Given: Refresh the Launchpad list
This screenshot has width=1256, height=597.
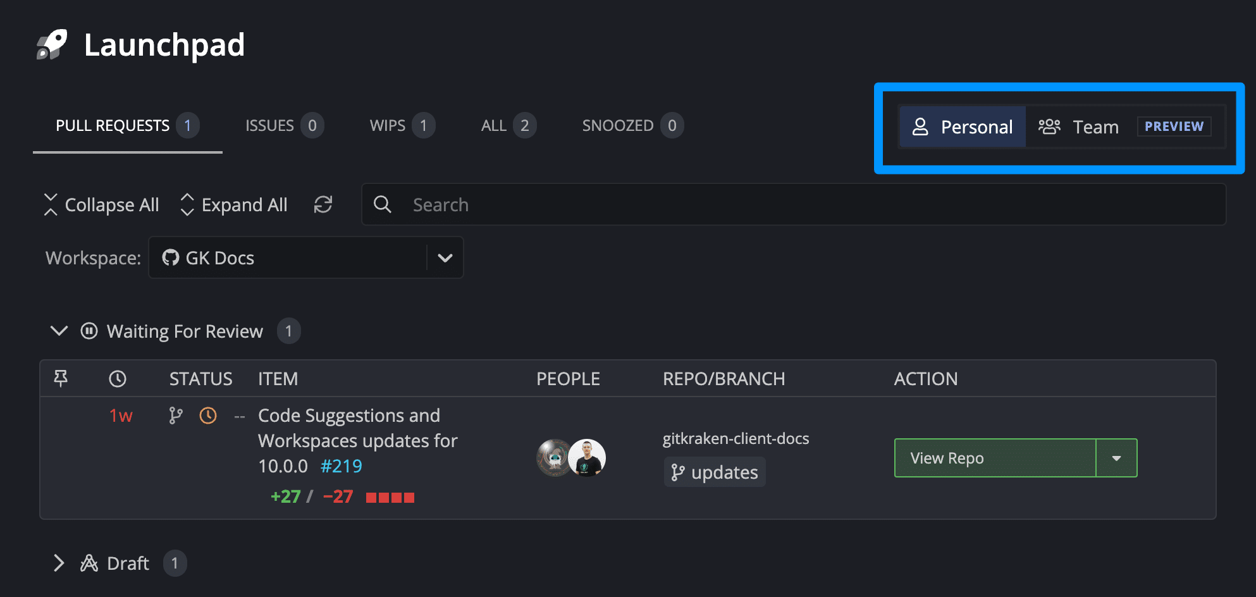Looking at the screenshot, I should [x=323, y=204].
